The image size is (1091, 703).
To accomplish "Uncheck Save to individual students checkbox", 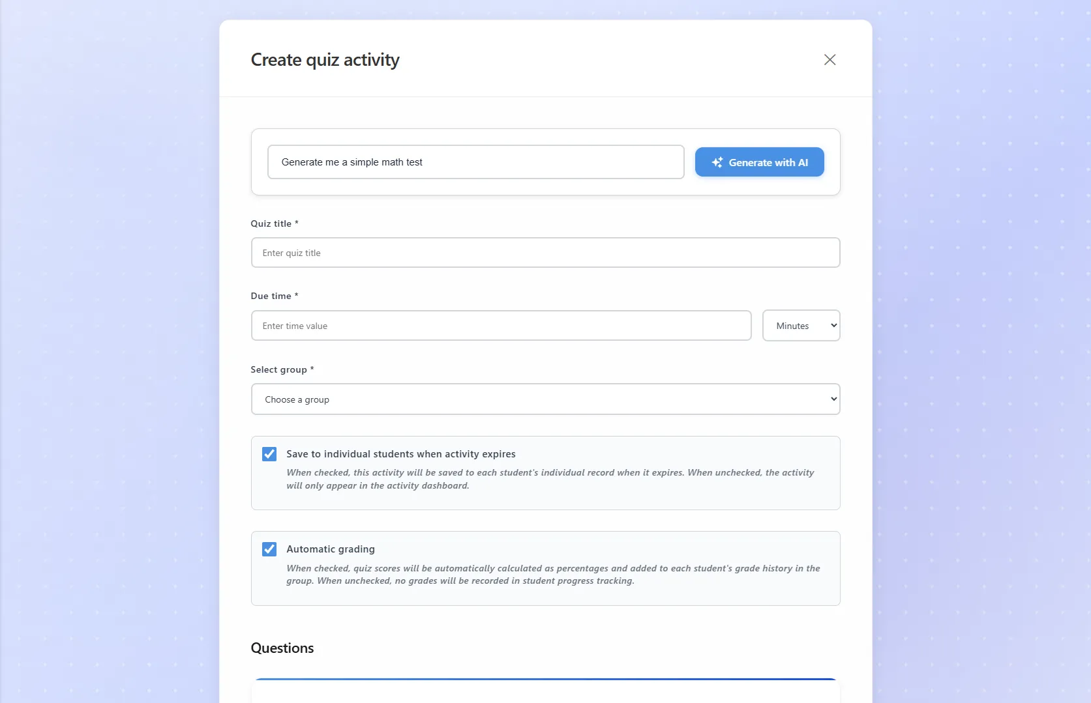I will 269,454.
